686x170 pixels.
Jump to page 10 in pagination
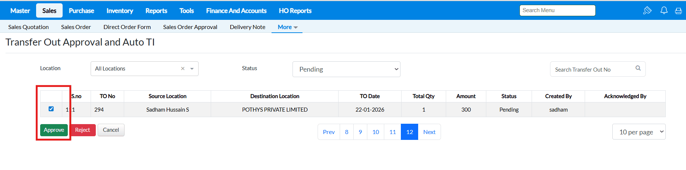pos(376,132)
